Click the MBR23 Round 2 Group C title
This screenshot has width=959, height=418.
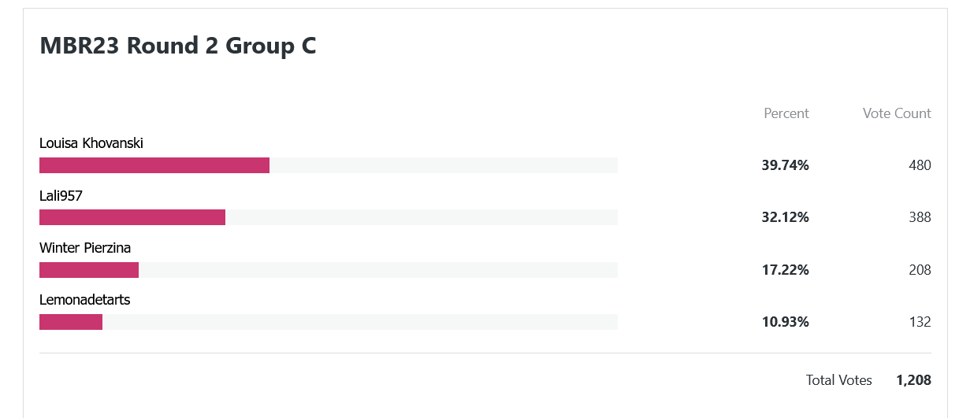[178, 46]
